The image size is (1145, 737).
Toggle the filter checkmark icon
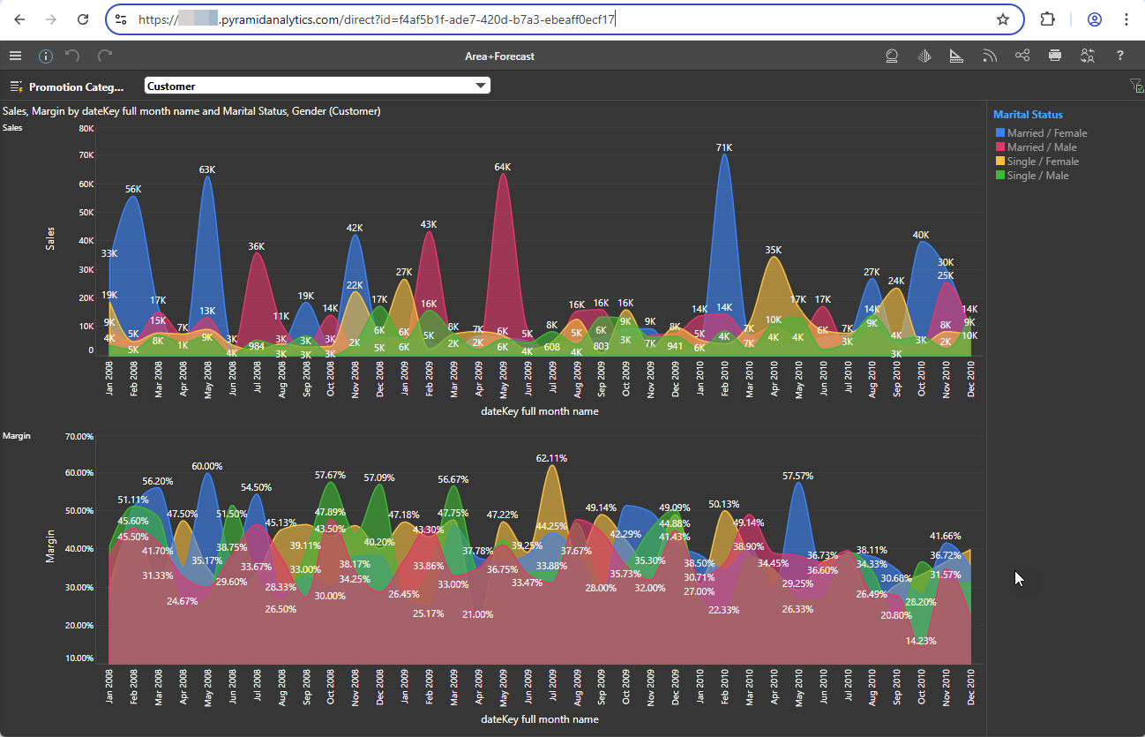(1136, 86)
